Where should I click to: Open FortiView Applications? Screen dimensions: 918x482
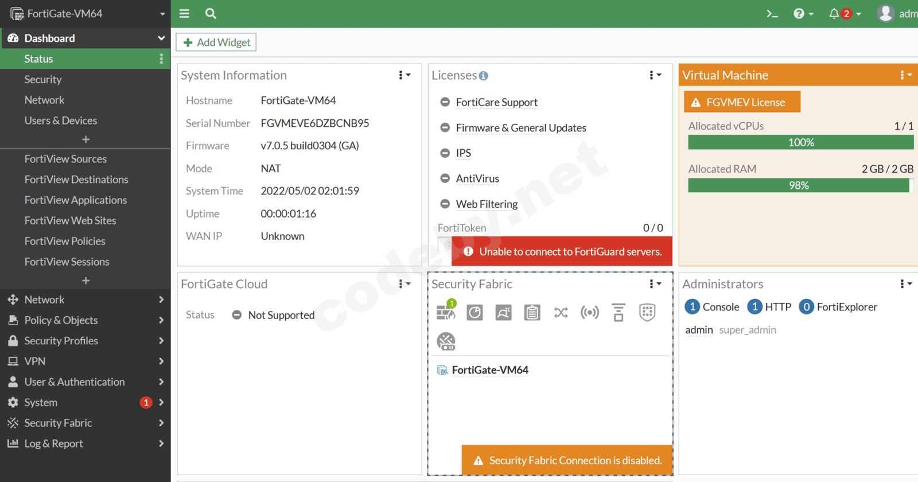[85, 200]
